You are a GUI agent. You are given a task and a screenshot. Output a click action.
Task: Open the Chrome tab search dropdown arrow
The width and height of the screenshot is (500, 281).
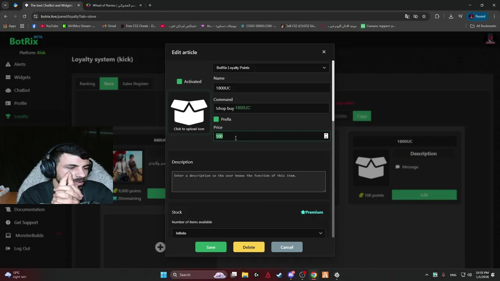pyautogui.click(x=5, y=5)
